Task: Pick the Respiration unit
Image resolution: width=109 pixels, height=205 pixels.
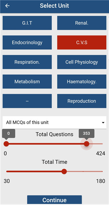Action: pyautogui.click(x=27, y=62)
